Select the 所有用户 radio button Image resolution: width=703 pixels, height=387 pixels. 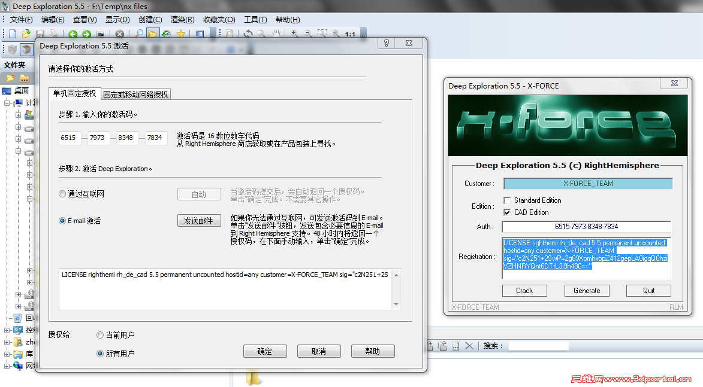tap(100, 354)
